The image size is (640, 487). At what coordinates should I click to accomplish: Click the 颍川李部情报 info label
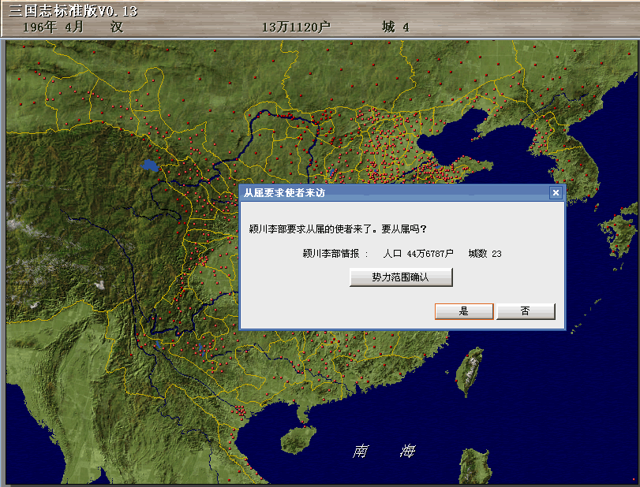(x=331, y=254)
